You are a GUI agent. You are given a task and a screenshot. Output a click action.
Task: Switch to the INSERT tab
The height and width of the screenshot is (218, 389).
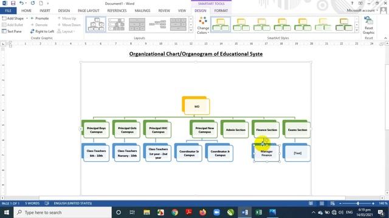pyautogui.click(x=45, y=11)
